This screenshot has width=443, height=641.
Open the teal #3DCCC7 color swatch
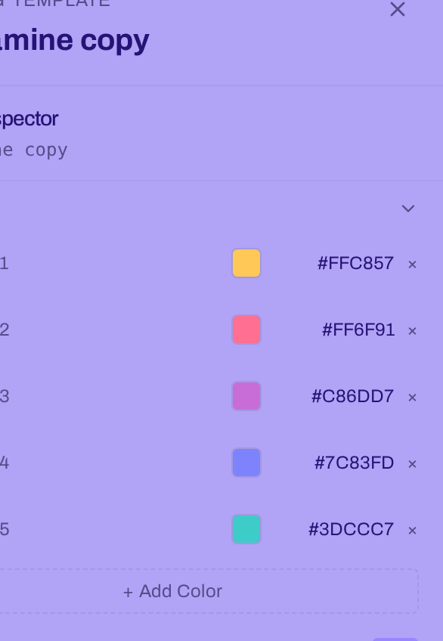point(246,529)
